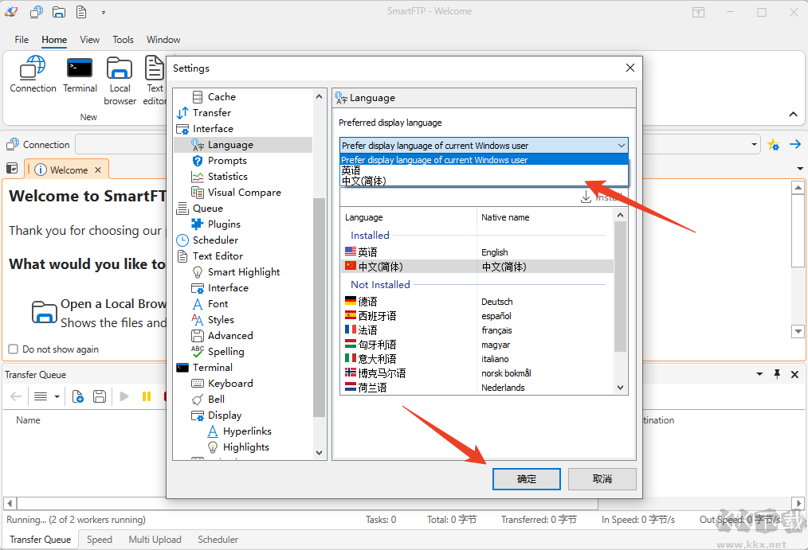Click the save queue floppy icon
This screenshot has width=808, height=550.
100,396
